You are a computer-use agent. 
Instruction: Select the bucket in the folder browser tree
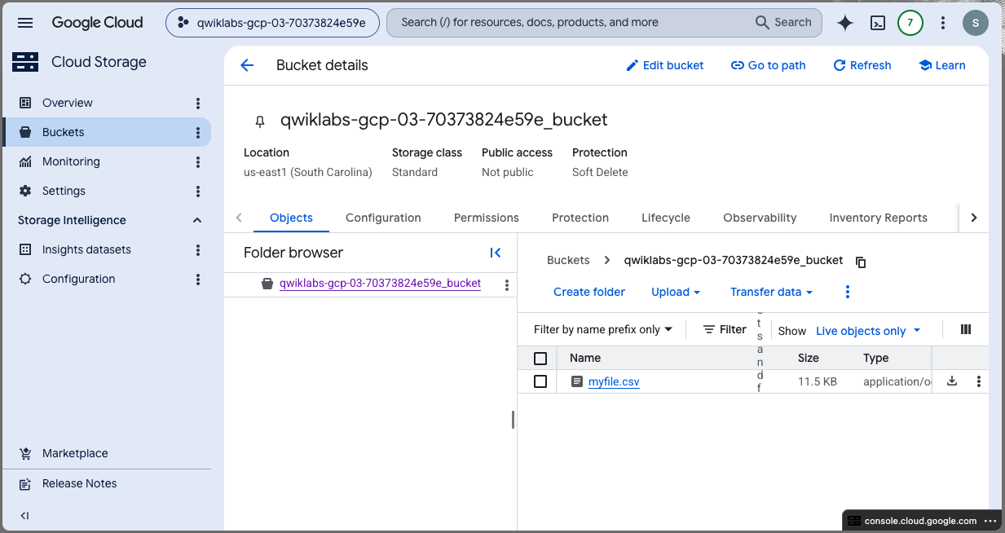(380, 284)
